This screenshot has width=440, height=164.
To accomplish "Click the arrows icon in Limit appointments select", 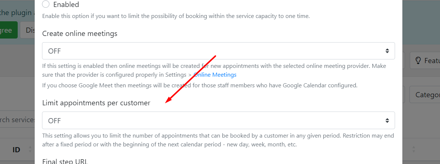I will click(387, 120).
